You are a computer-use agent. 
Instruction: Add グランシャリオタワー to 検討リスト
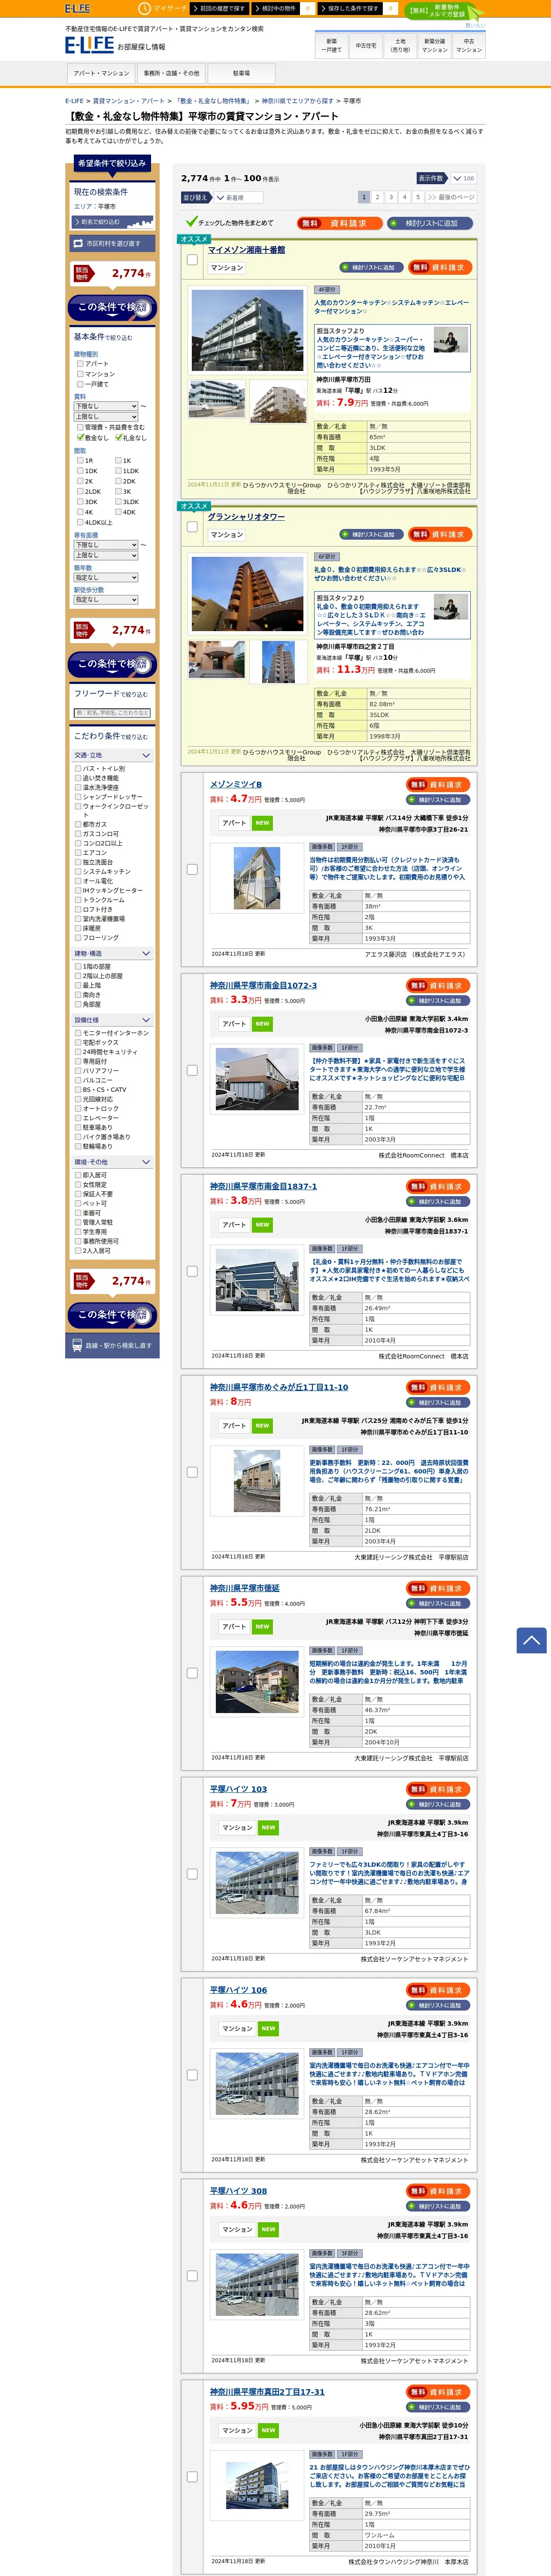point(372,535)
